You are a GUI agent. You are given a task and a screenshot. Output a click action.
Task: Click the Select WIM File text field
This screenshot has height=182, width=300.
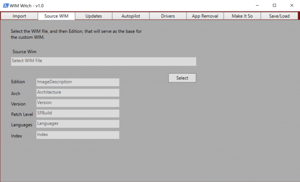103,61
